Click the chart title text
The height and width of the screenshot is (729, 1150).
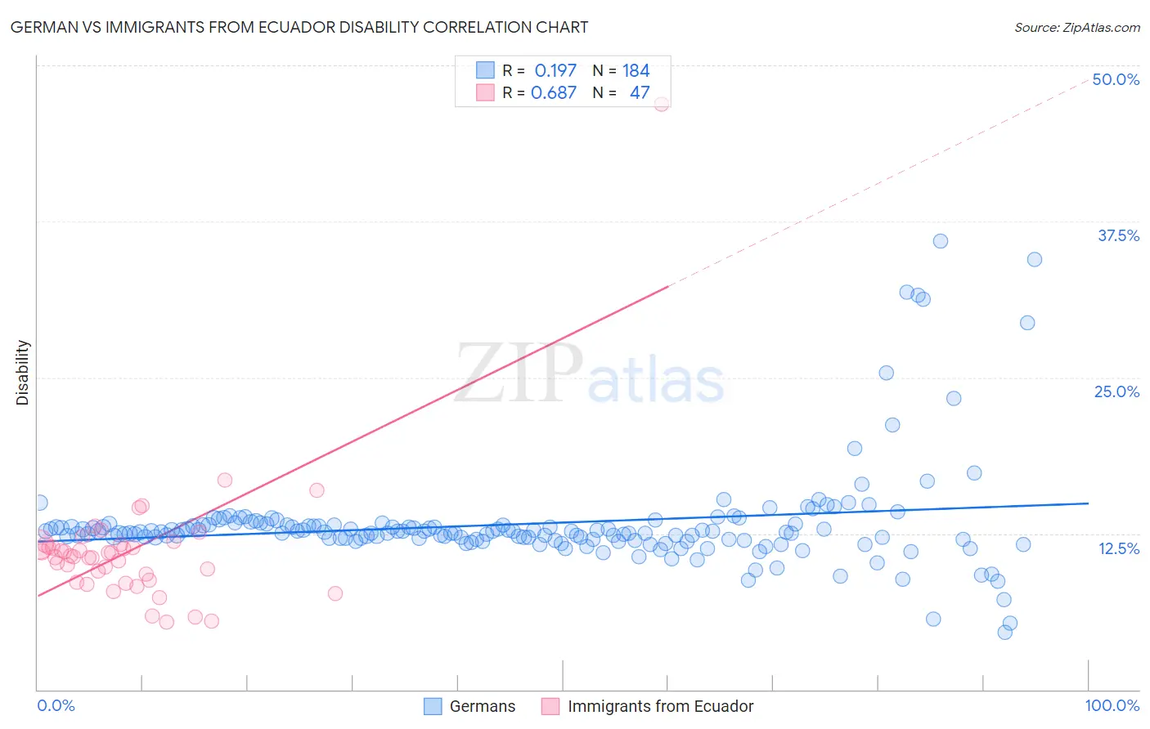(x=299, y=27)
